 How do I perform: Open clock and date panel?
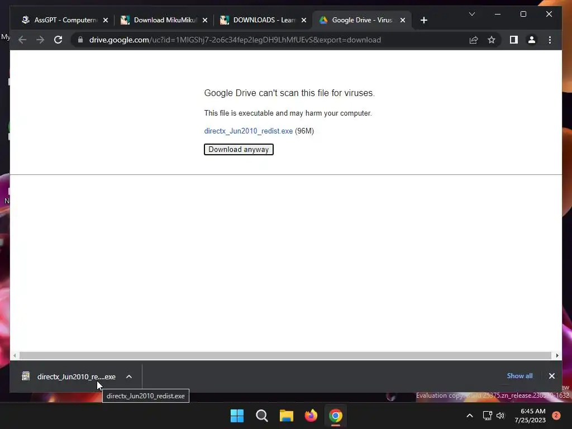pos(530,416)
